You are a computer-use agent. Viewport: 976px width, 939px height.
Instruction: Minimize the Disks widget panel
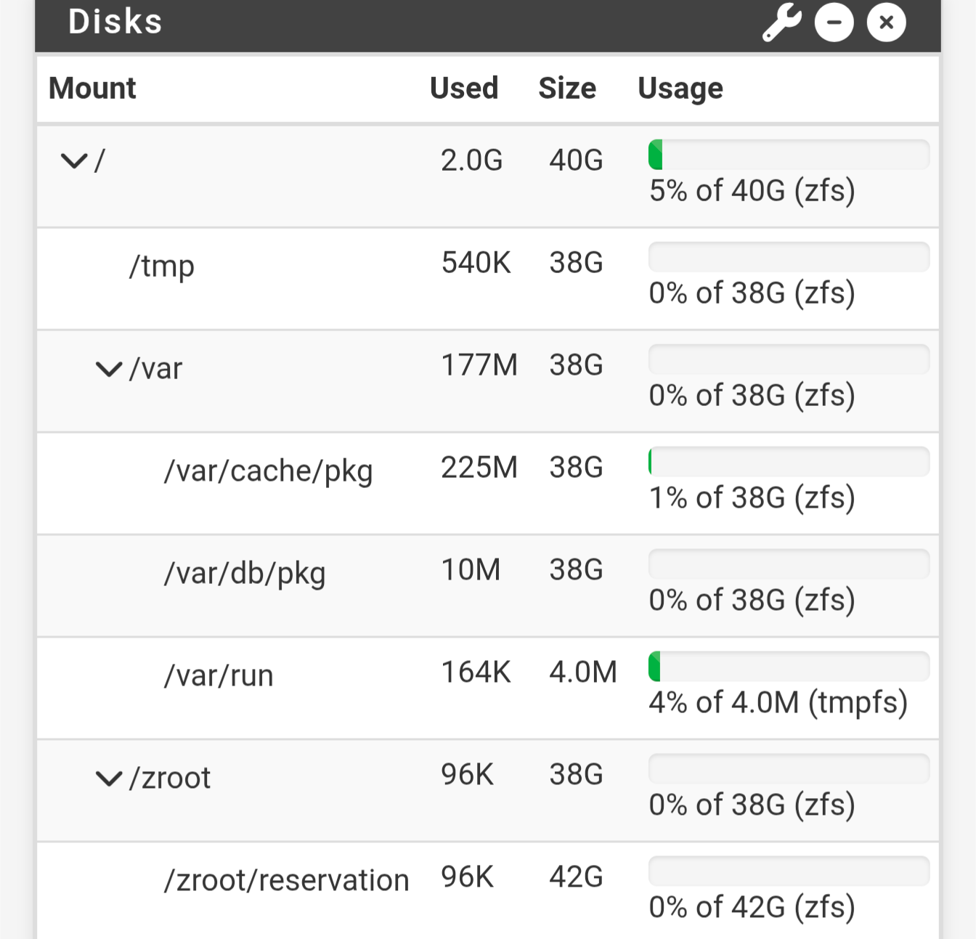pyautogui.click(x=834, y=22)
